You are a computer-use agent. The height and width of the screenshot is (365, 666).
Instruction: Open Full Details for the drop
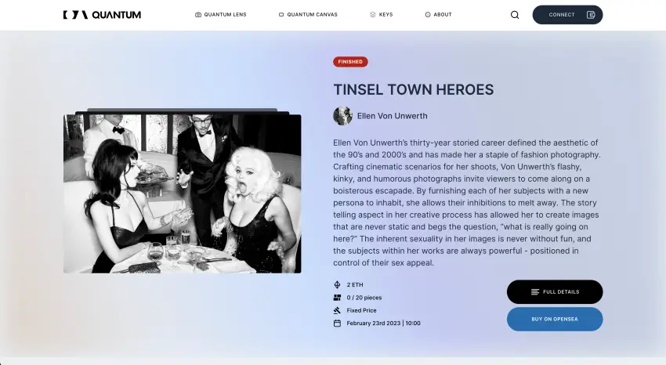click(555, 291)
